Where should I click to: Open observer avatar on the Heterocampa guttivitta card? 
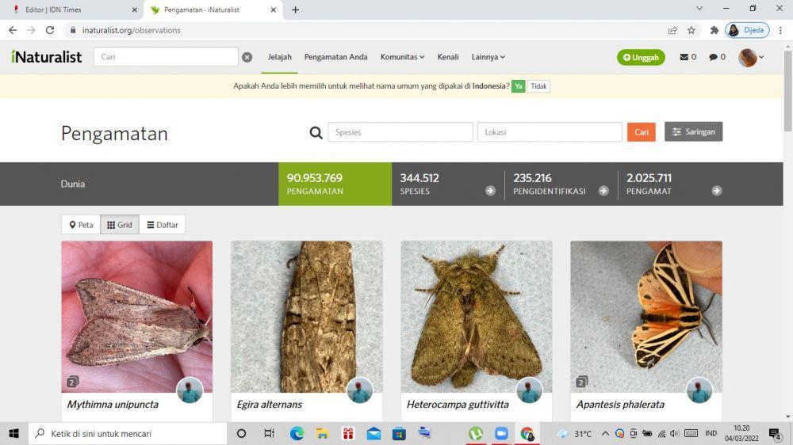pos(530,390)
